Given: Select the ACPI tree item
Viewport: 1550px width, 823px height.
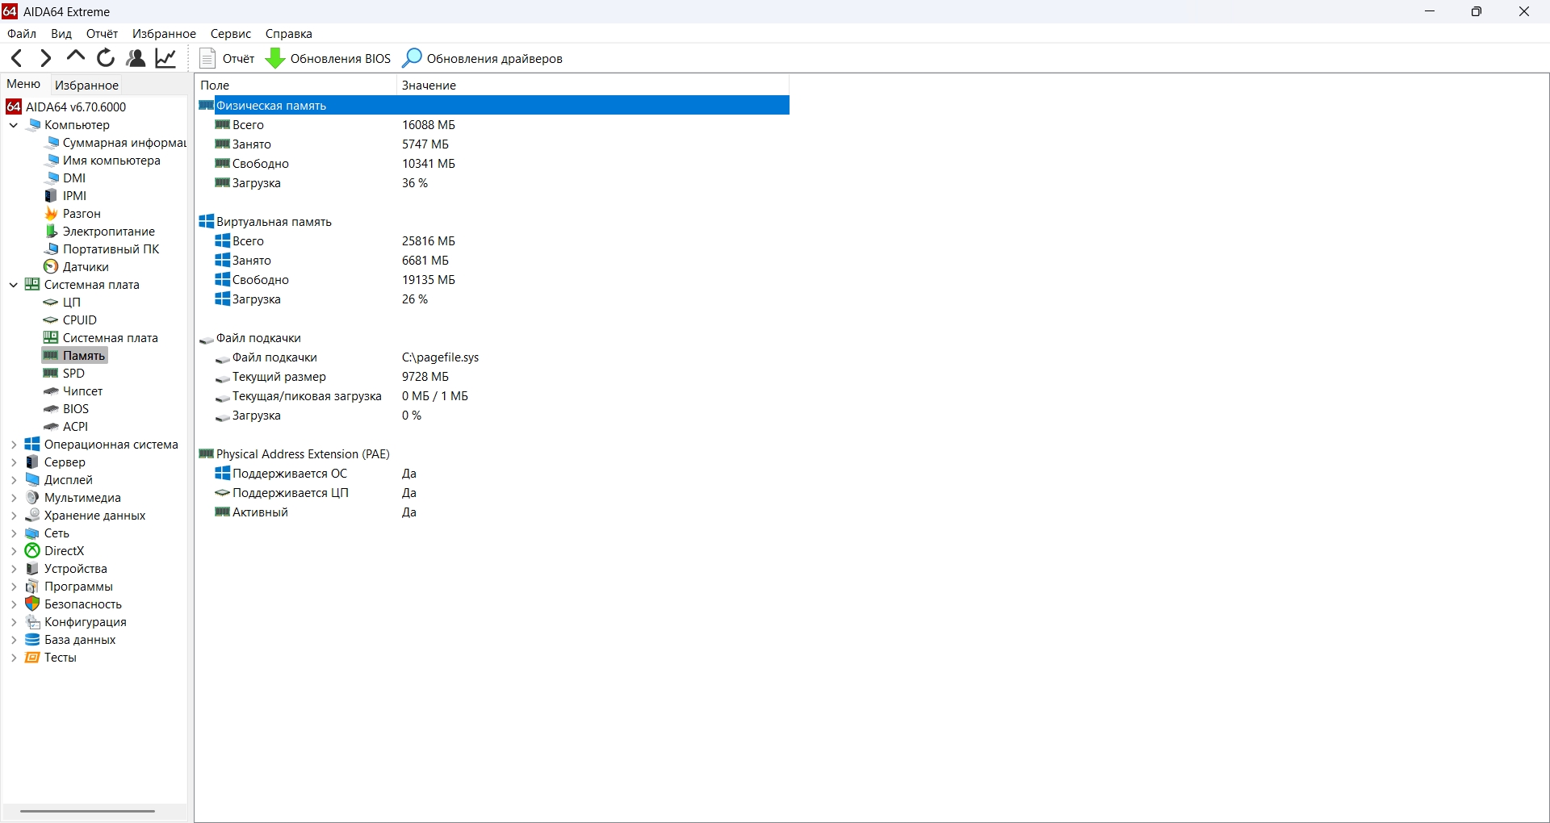Looking at the screenshot, I should (x=67, y=427).
